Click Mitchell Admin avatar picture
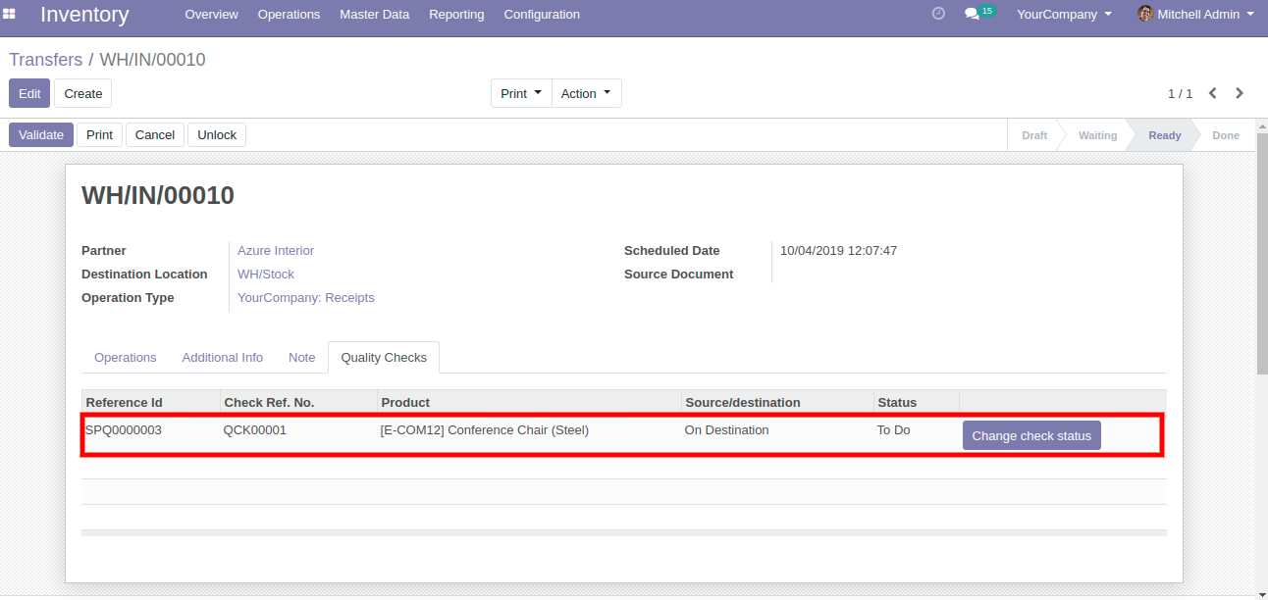Screen dimensions: 1268x600 1144,14
